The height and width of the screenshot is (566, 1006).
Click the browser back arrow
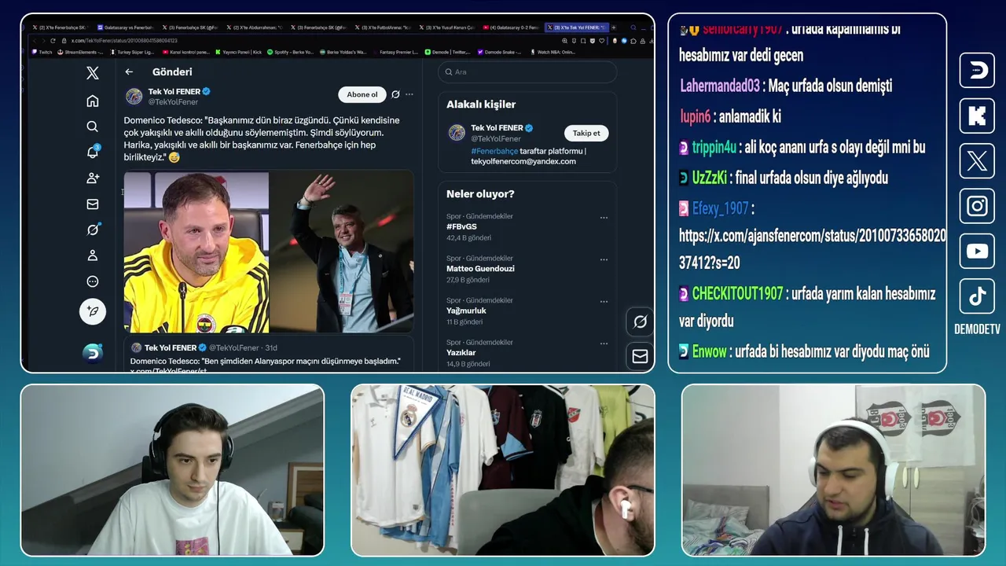(x=34, y=40)
